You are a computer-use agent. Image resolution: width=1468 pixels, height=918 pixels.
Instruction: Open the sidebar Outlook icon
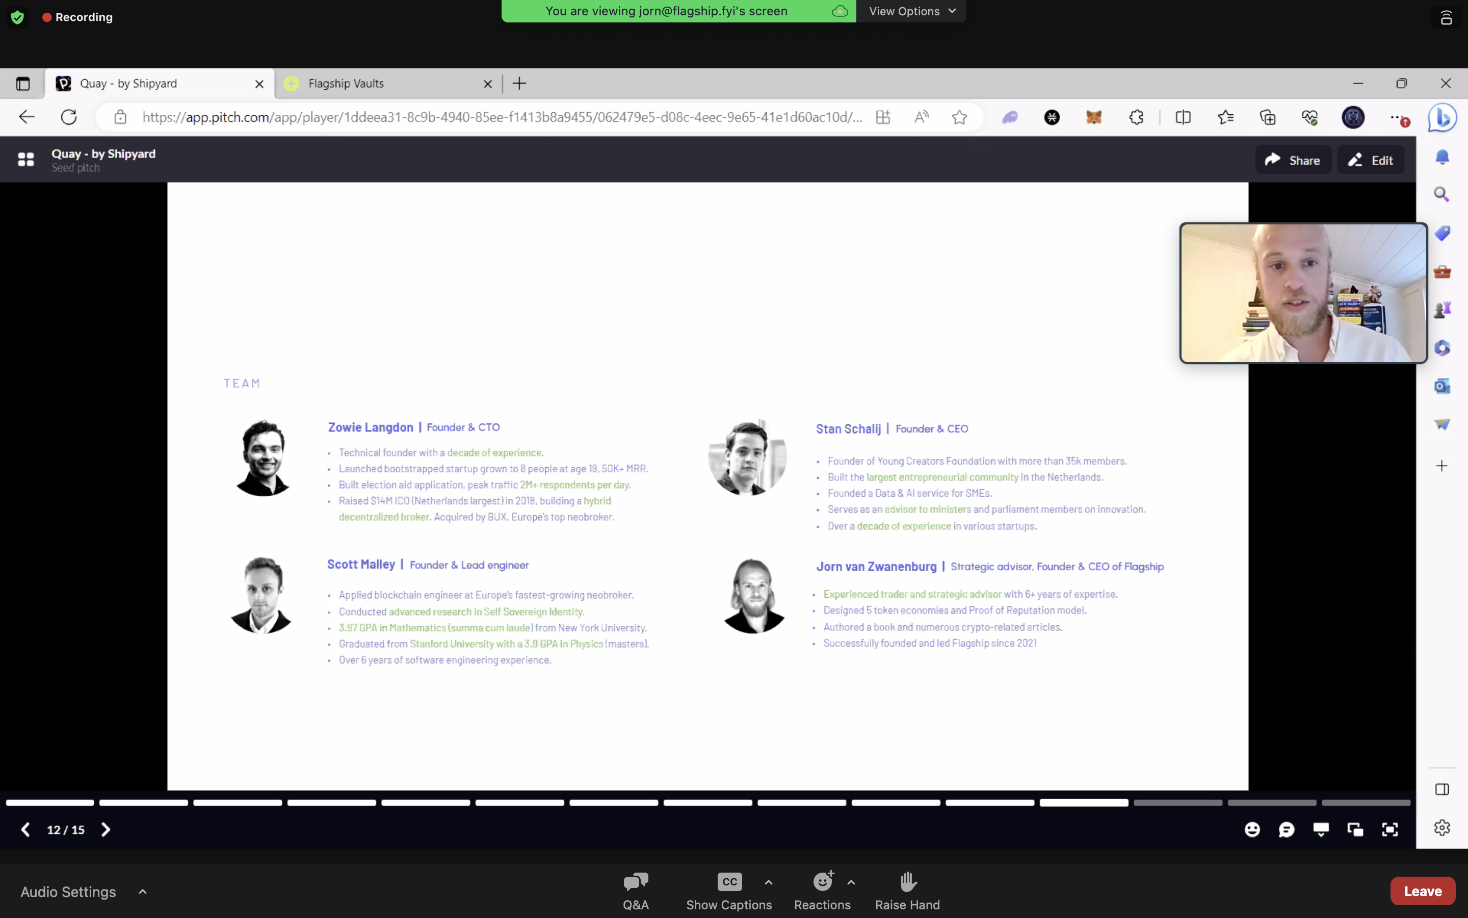click(1442, 386)
